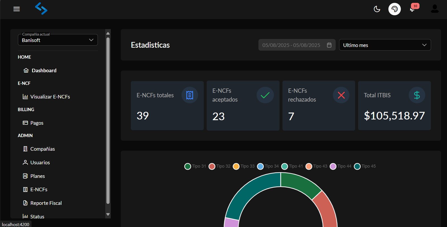Expand the Compañia actual dropdown

pos(58,40)
